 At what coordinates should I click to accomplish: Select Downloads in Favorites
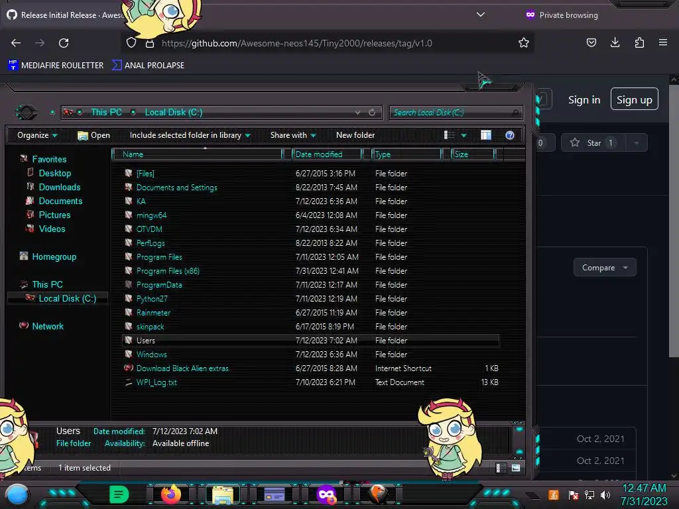click(59, 187)
